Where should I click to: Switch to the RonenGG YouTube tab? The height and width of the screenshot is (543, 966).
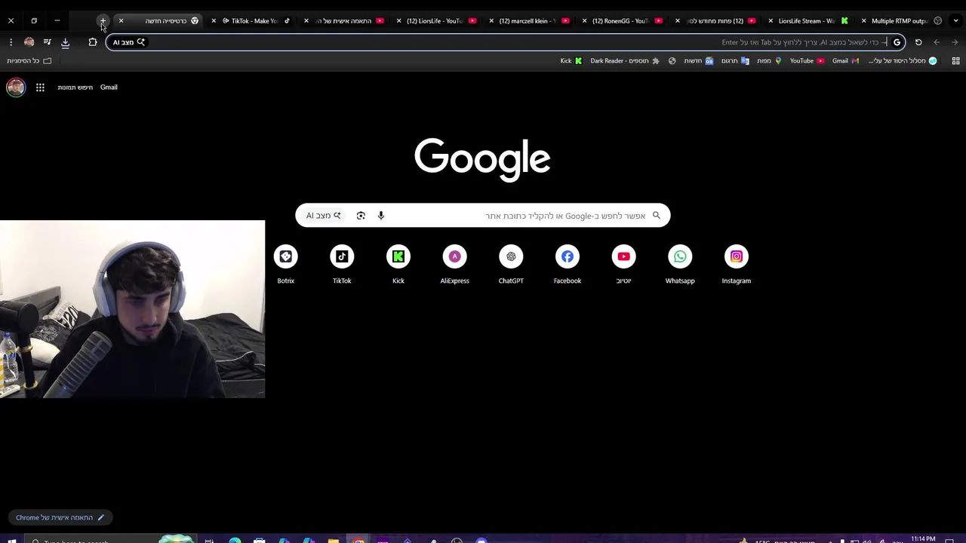tap(623, 21)
